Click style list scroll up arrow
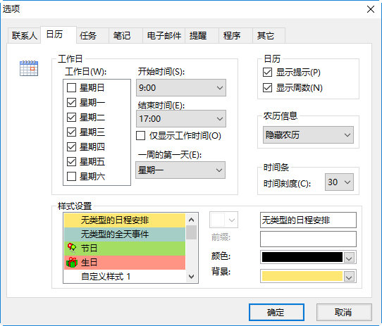382x326 pixels. pos(192,220)
